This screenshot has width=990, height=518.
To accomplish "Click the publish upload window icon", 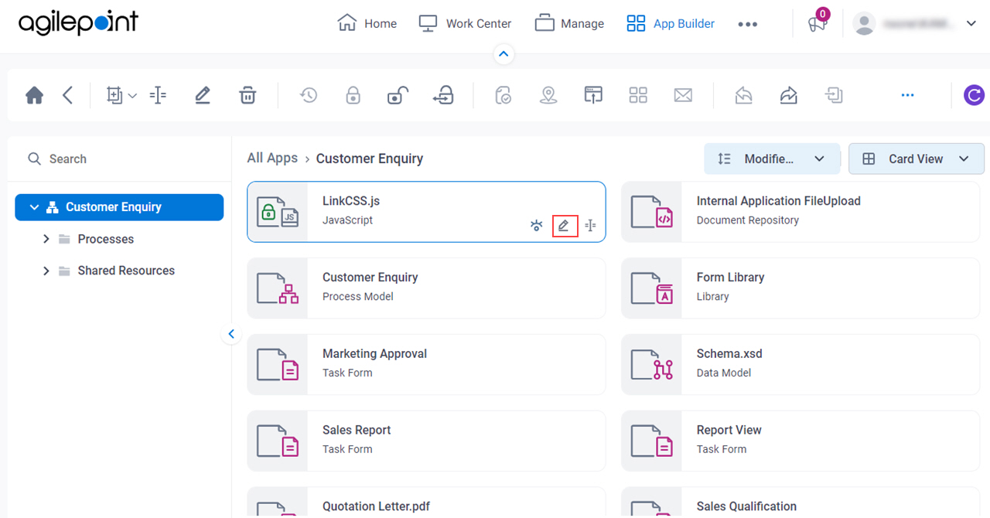I will click(x=593, y=95).
